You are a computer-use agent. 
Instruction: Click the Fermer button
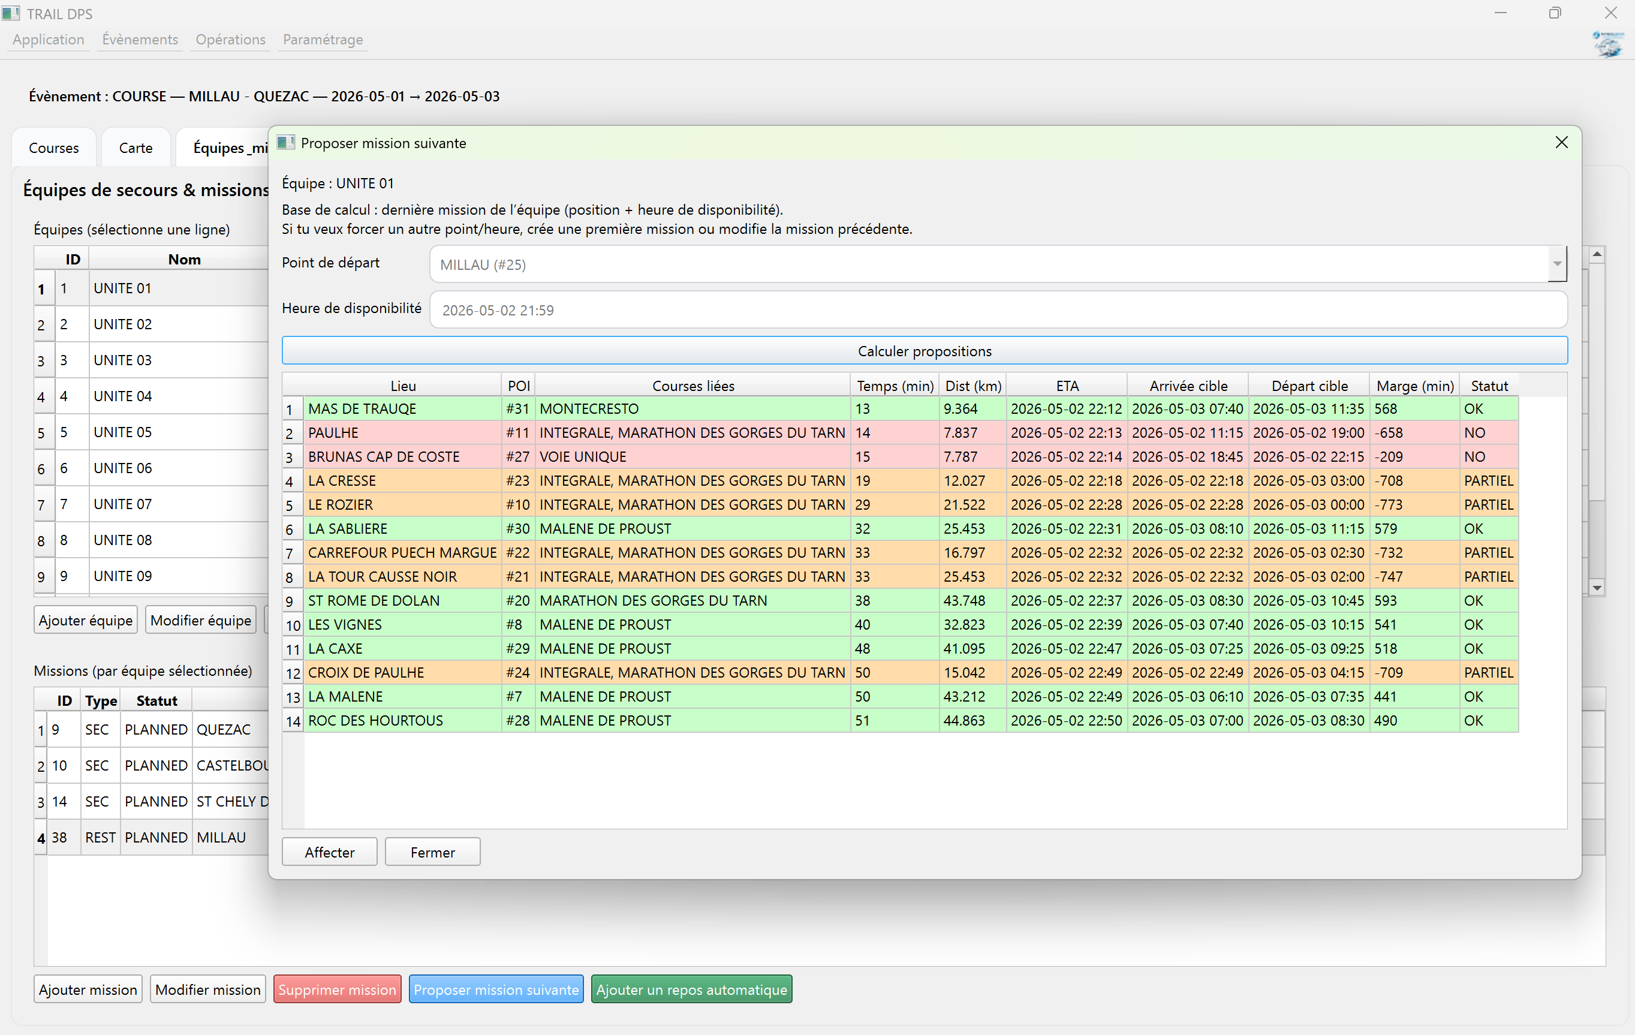[x=432, y=852]
